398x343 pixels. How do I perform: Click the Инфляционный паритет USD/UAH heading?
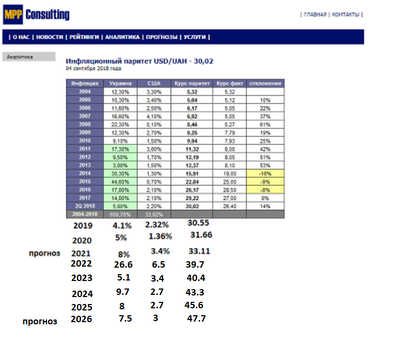[139, 61]
